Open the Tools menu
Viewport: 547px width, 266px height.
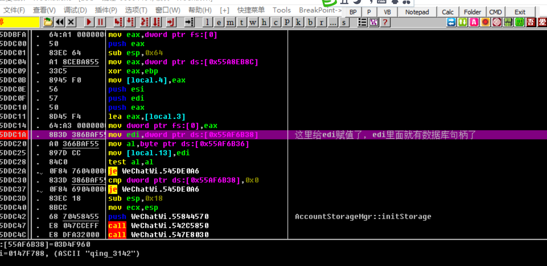pyautogui.click(x=282, y=10)
